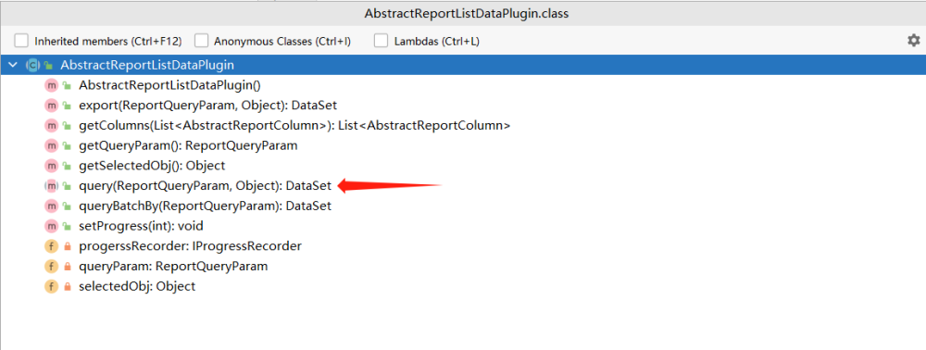Screen dimensions: 926x350
Task: Click the class icon beside AbstractReportListDataPlugin
Action: pos(33,65)
